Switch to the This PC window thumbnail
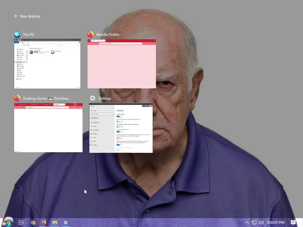 click(x=47, y=64)
